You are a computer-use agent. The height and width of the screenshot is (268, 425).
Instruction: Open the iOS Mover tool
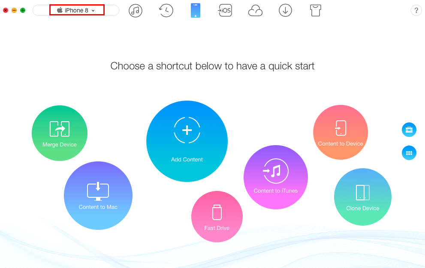tap(225, 10)
